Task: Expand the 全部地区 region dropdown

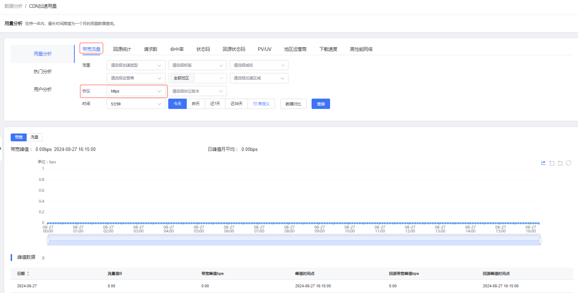Action: [197, 78]
